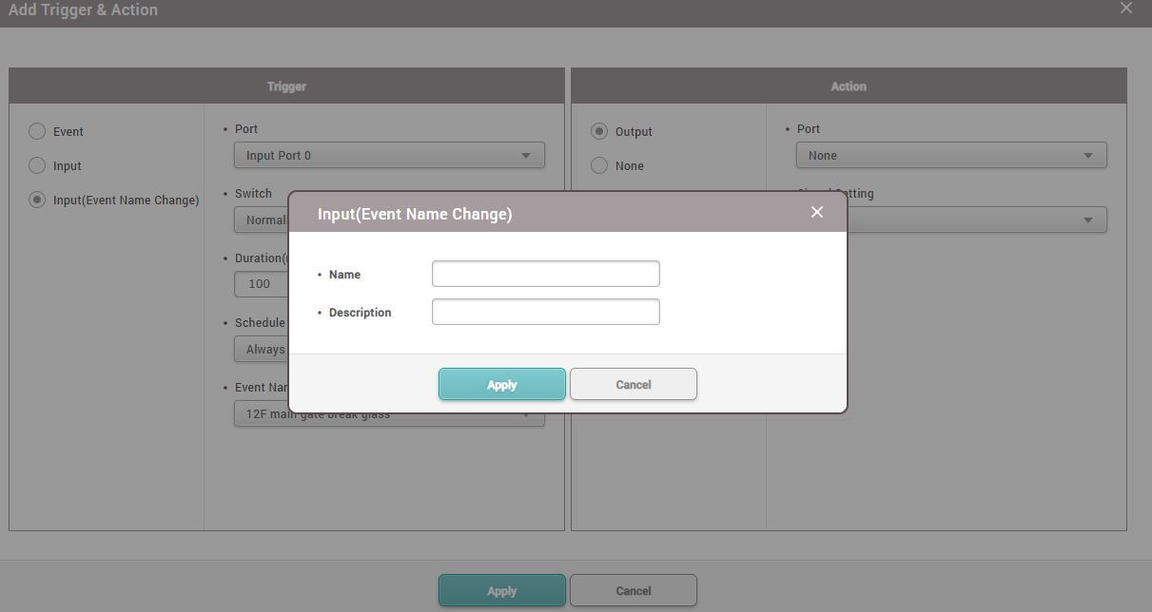Close the Add Trigger & Action window
This screenshot has width=1152, height=612.
(x=1126, y=9)
